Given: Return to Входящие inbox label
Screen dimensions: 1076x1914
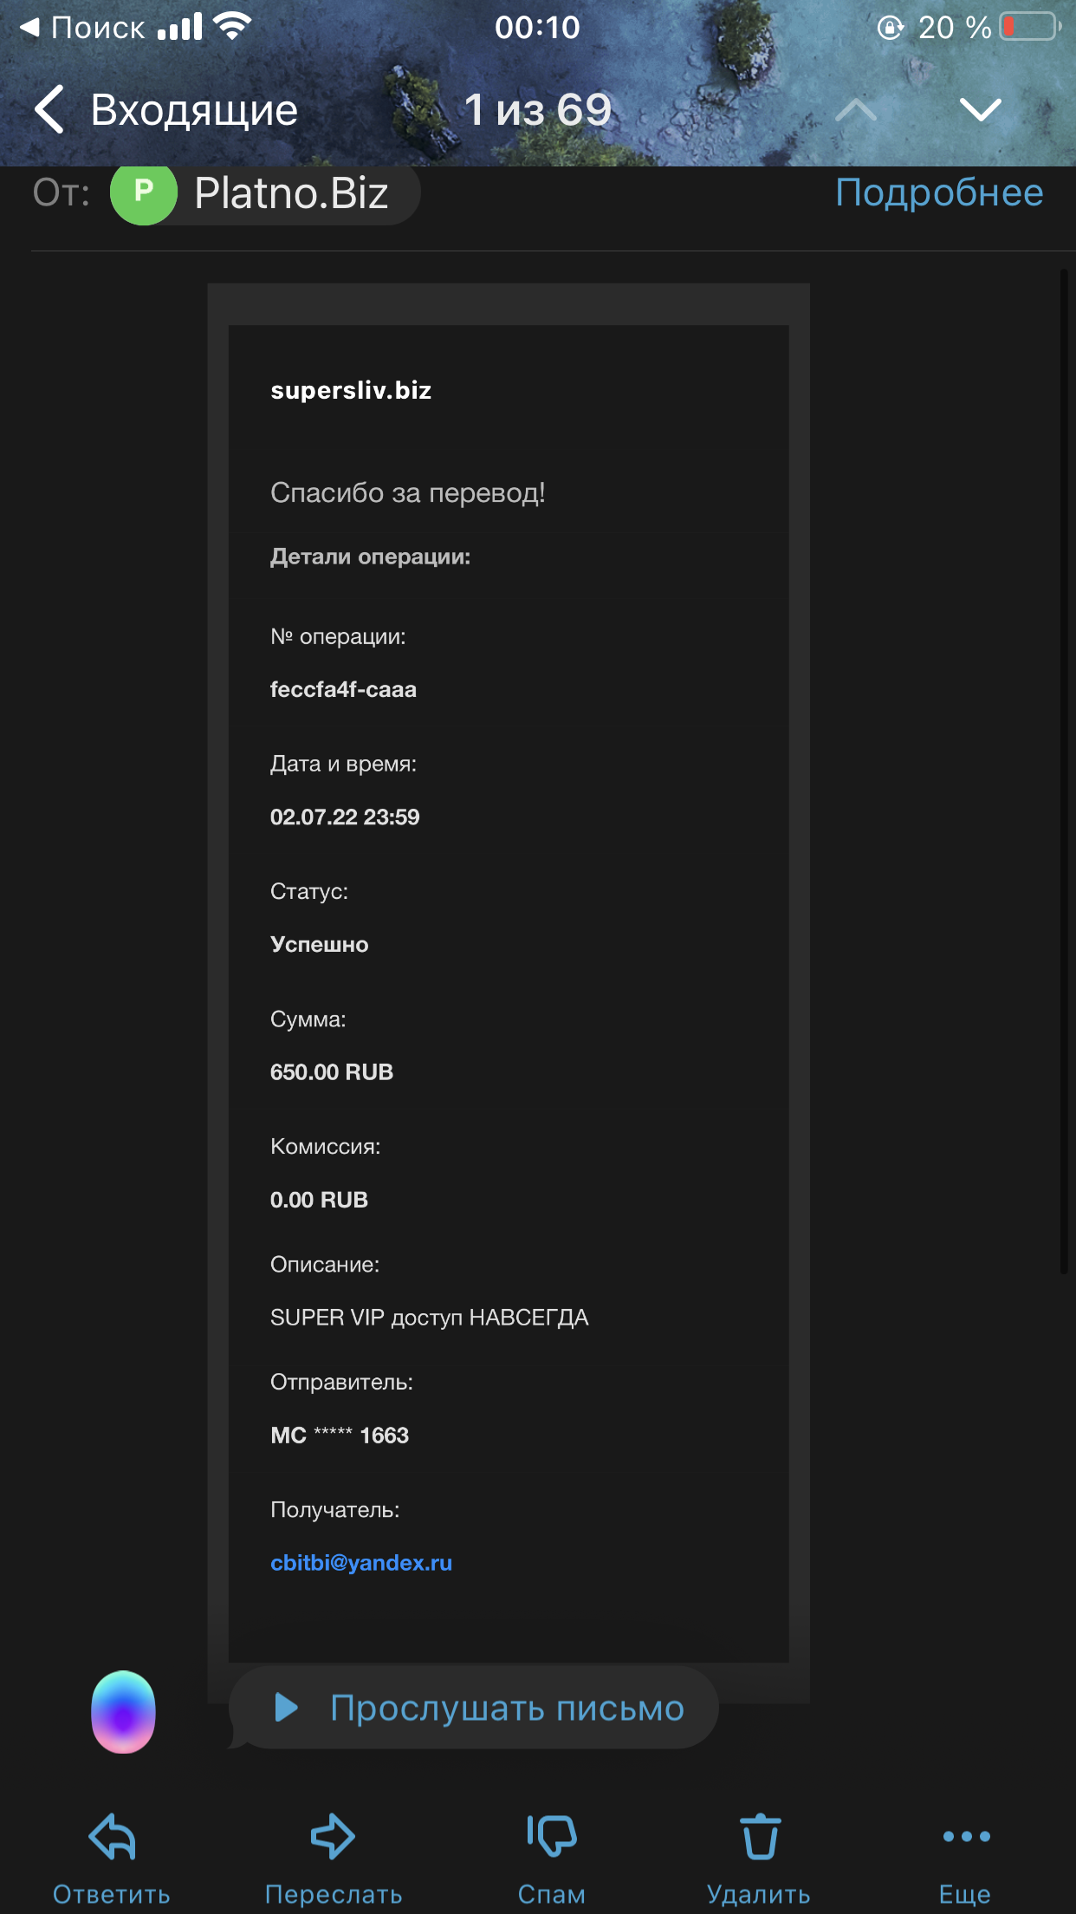Looking at the screenshot, I should [x=194, y=110].
